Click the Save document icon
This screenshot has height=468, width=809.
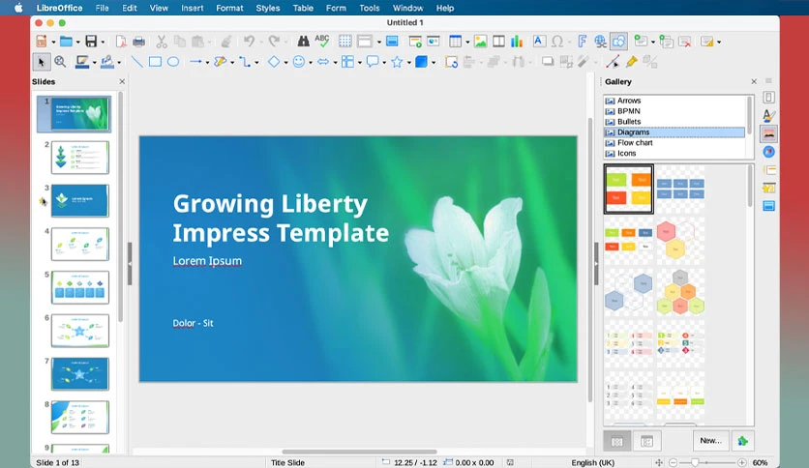tap(91, 42)
